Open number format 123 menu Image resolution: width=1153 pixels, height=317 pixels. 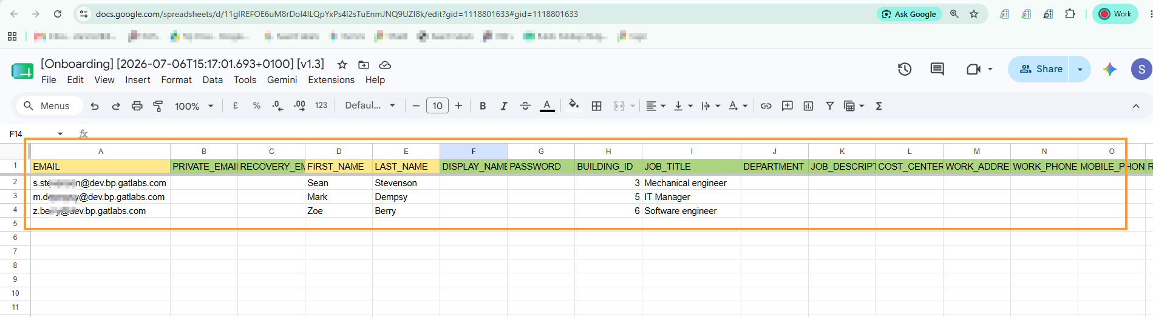(321, 105)
